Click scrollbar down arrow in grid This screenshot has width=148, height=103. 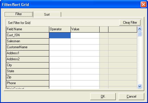click(139, 86)
